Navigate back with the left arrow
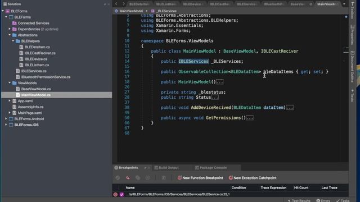This screenshot has width=360, height=202. point(116,4)
